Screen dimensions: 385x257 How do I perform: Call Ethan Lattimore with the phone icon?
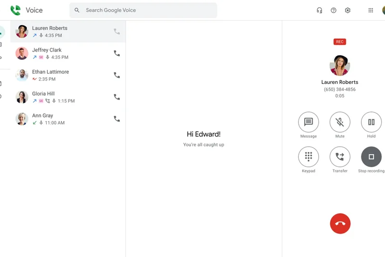[117, 75]
